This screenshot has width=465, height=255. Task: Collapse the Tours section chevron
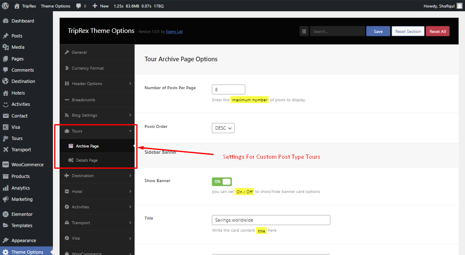click(130, 131)
